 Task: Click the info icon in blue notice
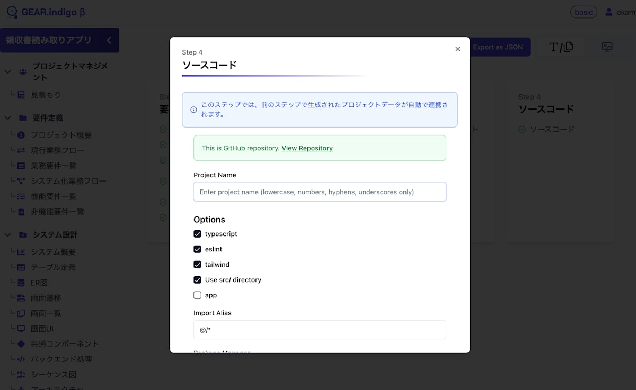[x=193, y=110]
